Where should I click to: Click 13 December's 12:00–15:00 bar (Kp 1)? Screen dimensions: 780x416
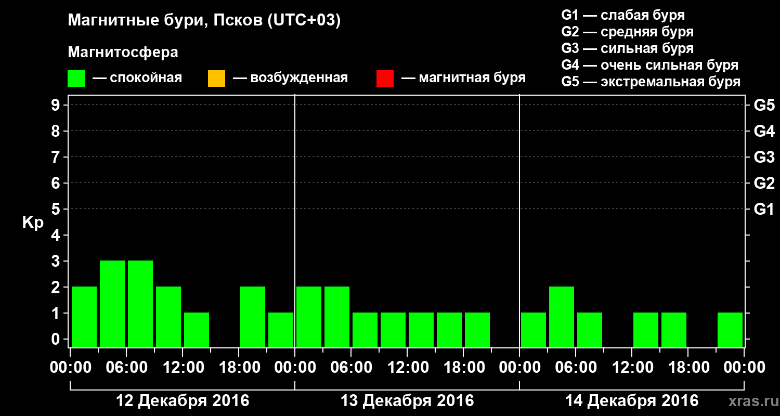pyautogui.click(x=421, y=330)
